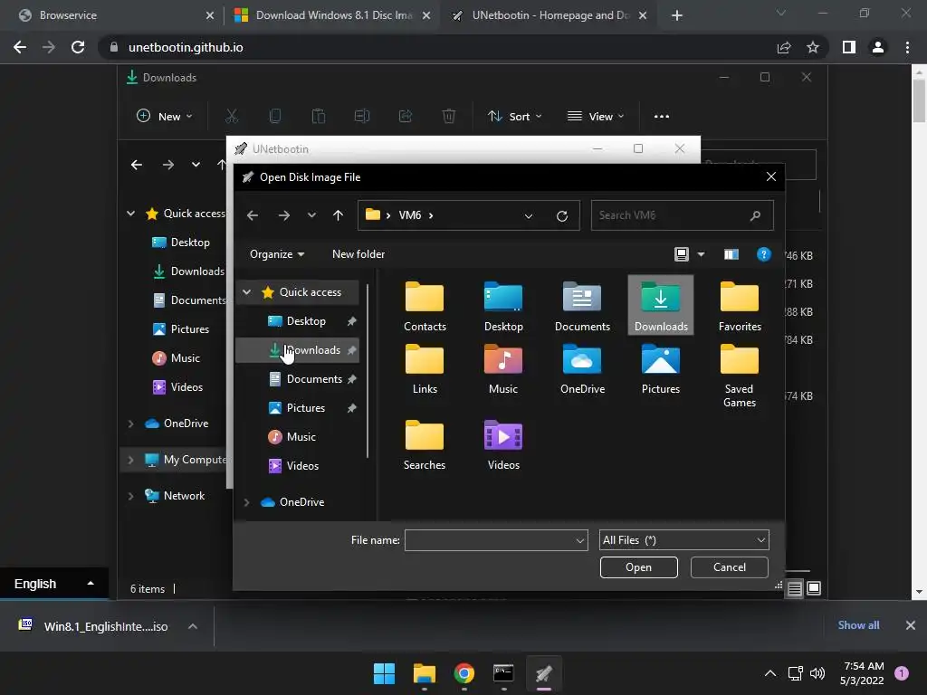Open the Links folder
This screenshot has height=695, width=927.
coord(425,369)
